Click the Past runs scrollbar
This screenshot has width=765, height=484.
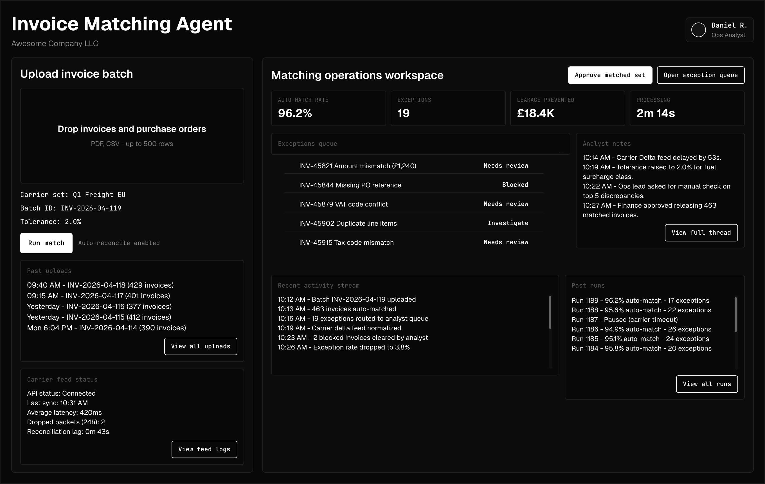point(735,315)
